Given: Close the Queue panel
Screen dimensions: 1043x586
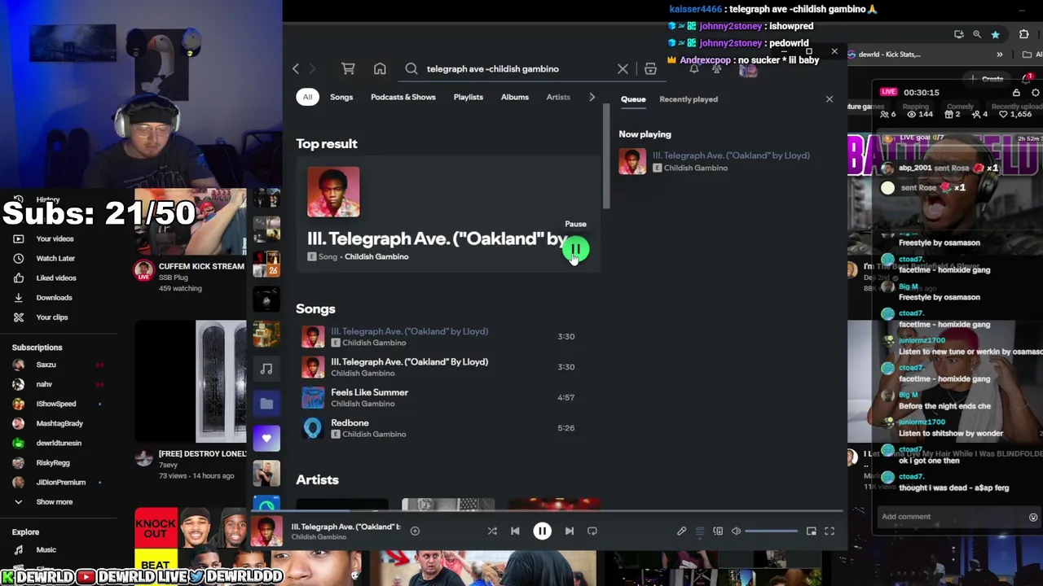Looking at the screenshot, I should [830, 99].
